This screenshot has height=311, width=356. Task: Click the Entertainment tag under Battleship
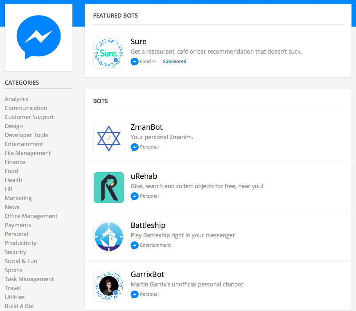tap(155, 246)
